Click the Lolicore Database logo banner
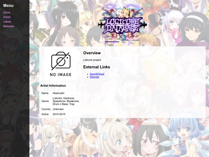Viewport: 209px width, 157px height. [x=122, y=24]
